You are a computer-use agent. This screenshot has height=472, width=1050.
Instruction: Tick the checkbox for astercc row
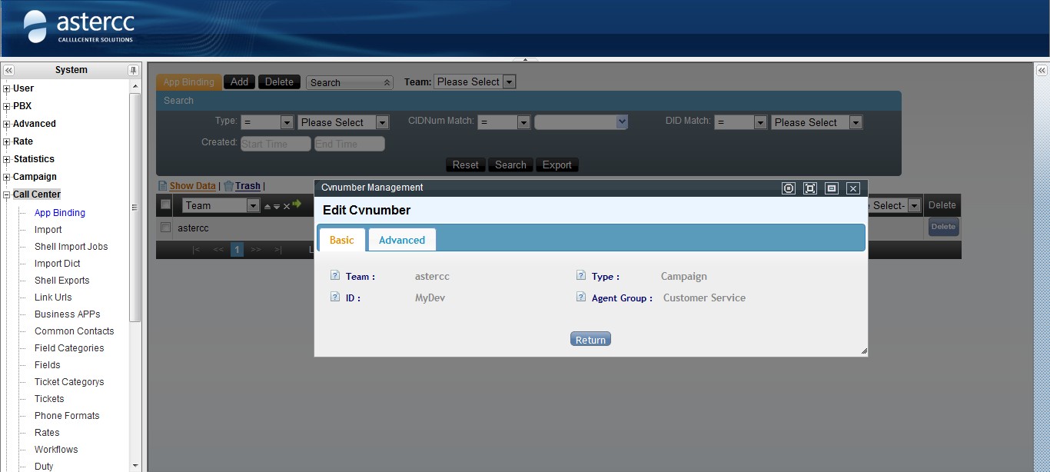pos(164,228)
